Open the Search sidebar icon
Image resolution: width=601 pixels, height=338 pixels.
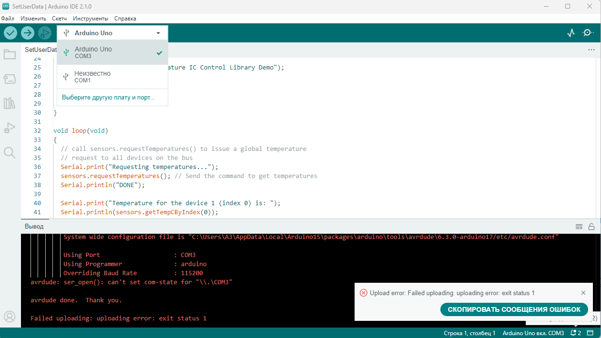coord(10,152)
